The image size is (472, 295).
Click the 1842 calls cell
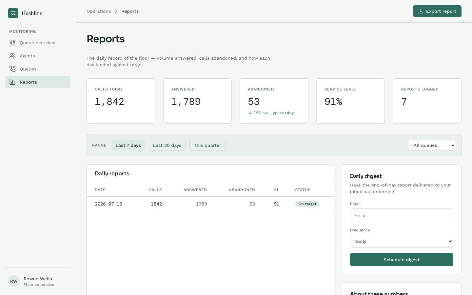click(156, 204)
